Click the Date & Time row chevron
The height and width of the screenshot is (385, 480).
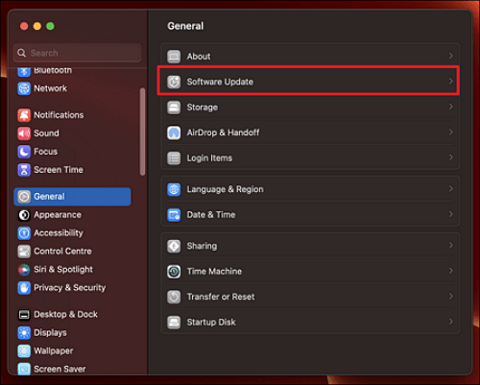[x=451, y=214]
